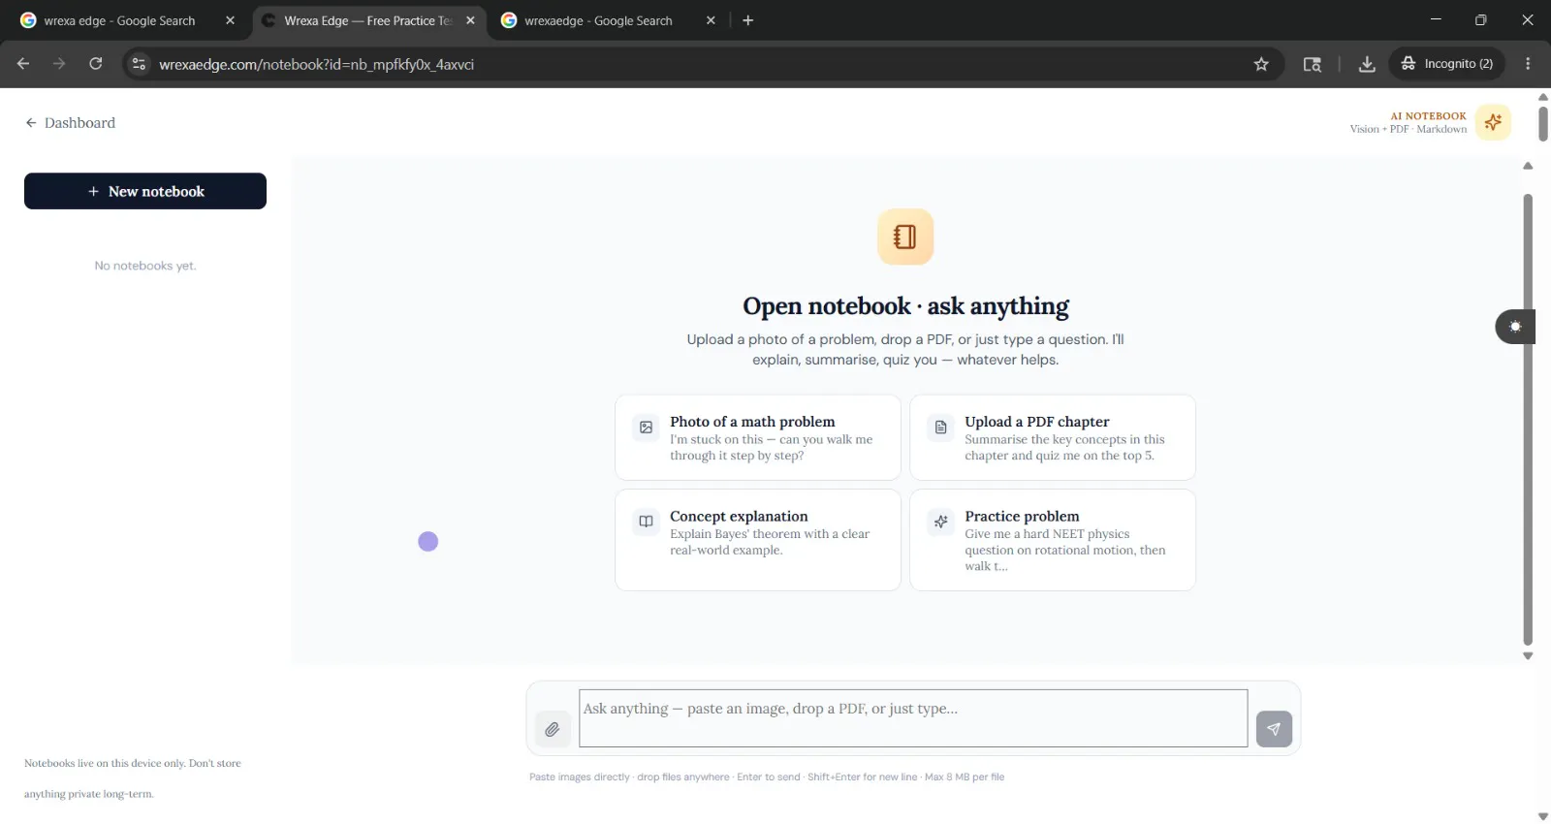Close the 'wrexaedge - Google Search' tab

pos(711,20)
